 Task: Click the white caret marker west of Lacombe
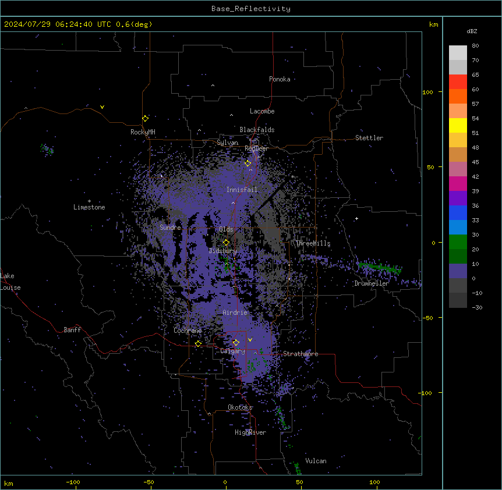tap(231, 115)
